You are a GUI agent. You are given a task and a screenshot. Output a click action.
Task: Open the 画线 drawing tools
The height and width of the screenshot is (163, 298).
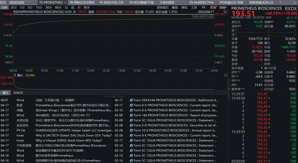pyautogui.click(x=184, y=7)
